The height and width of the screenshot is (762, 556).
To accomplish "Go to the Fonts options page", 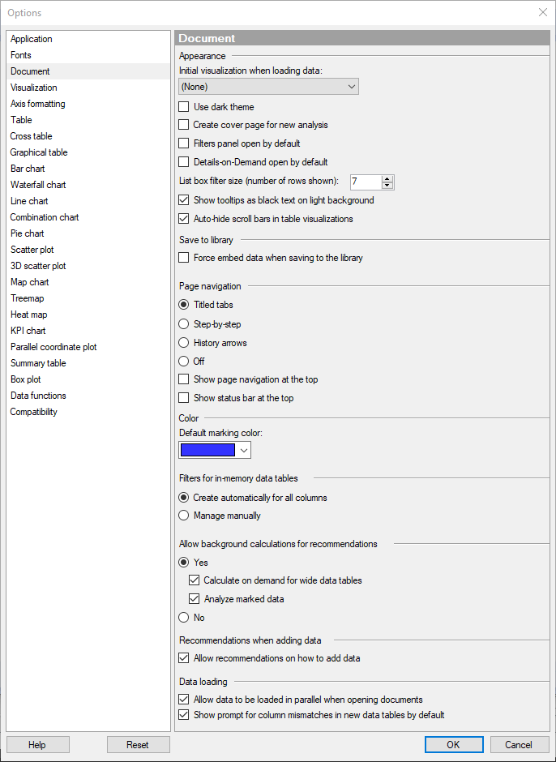I will (x=21, y=55).
